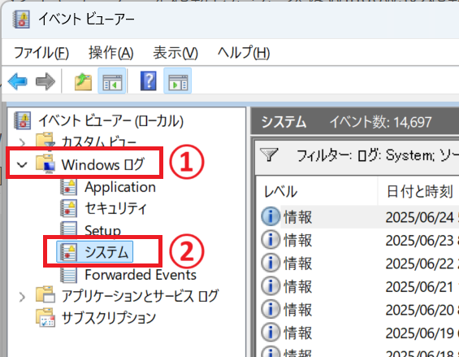Click info icon of 2025/06/19 event
Viewport: 459px width, 357px height.
(x=271, y=333)
